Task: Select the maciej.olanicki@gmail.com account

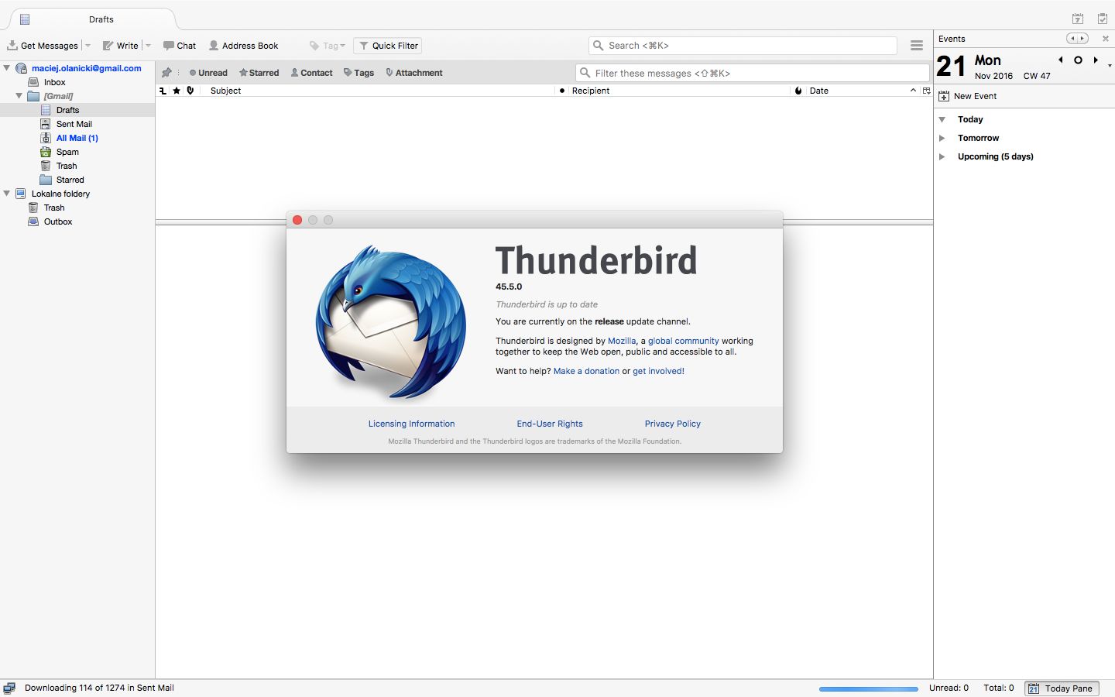Action: [x=86, y=68]
